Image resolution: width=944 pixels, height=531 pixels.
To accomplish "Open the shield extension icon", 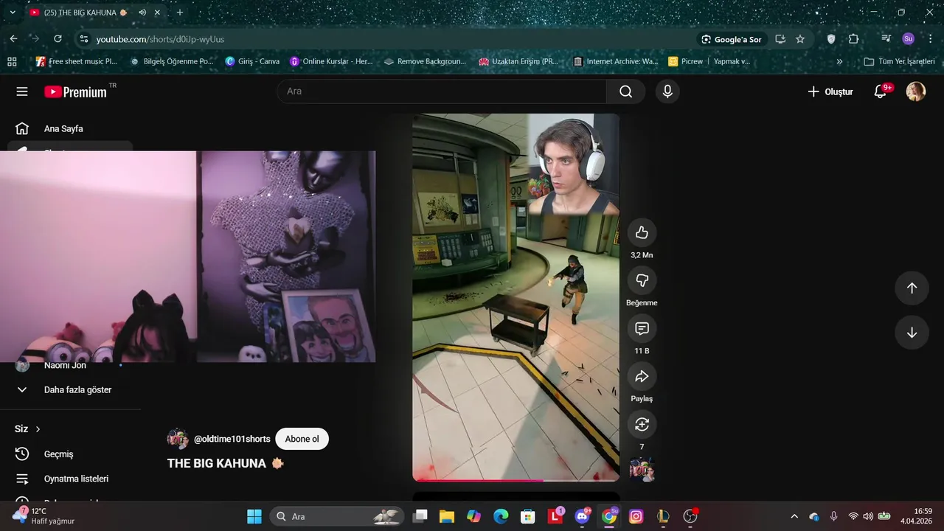I will [x=831, y=39].
